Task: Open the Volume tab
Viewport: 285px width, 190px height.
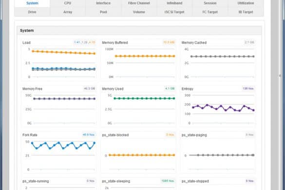Action: tap(139, 12)
